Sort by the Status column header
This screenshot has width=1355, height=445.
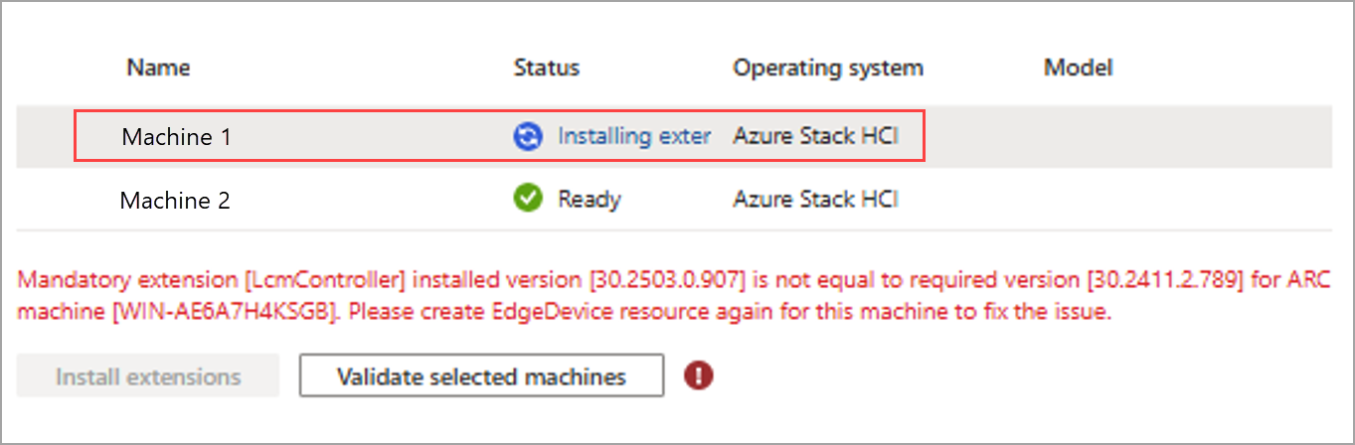[x=547, y=68]
